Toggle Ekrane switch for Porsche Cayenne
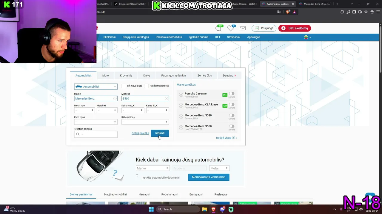382x214 pixels. 232,94
